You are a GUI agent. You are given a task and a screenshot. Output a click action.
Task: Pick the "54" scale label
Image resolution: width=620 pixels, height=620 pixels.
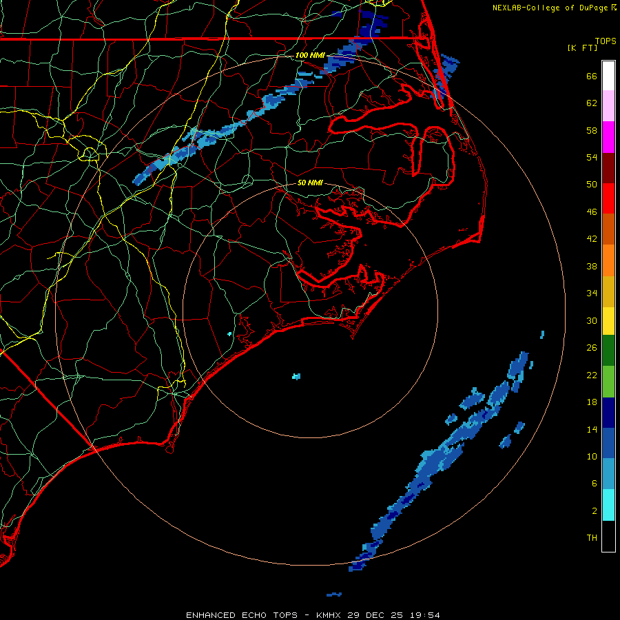point(592,157)
